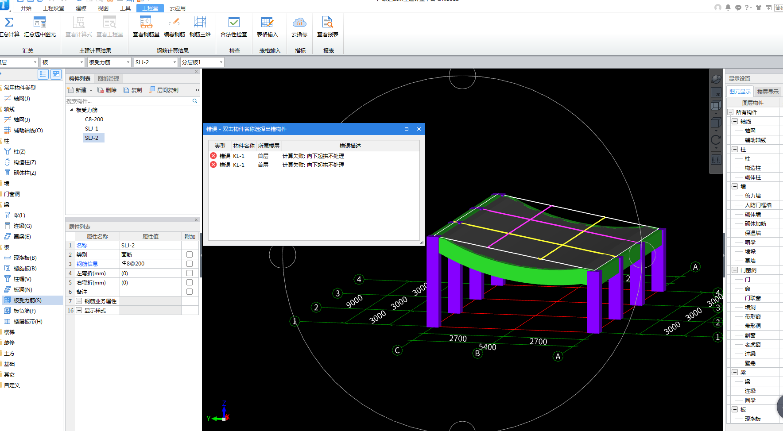Screen dimensions: 783x431
Task: Click the 搜索构件 search field
Action: pos(128,101)
